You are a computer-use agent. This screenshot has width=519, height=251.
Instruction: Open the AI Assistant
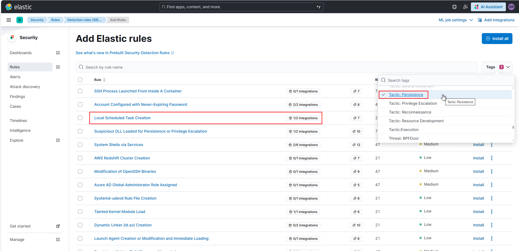(488, 7)
